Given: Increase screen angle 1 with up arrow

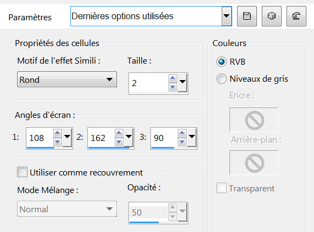Looking at the screenshot, I should pos(58,133).
